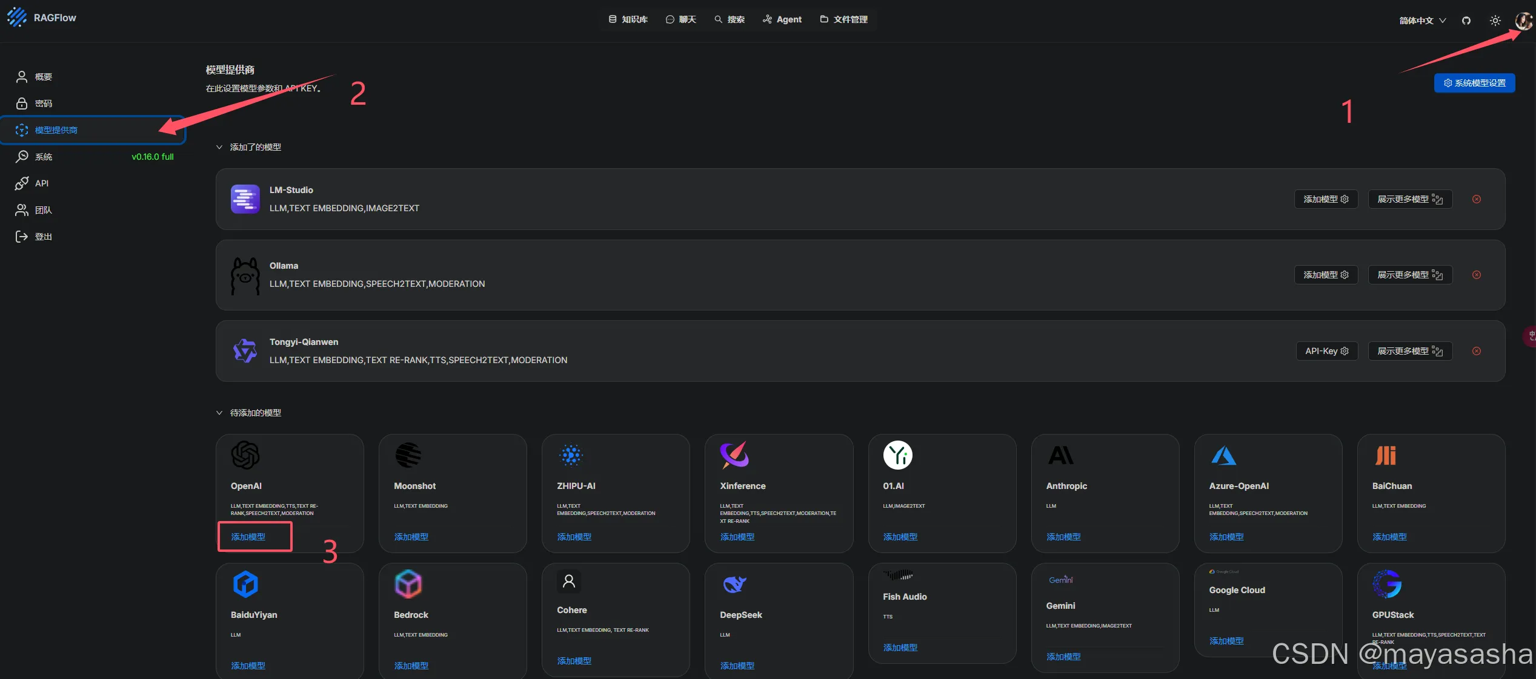
Task: Click 添加模型 under OpenAI
Action: coord(248,537)
